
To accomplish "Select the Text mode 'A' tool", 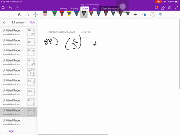I will point(19,15).
